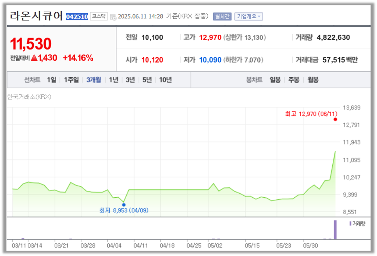Image resolution: width=377 pixels, height=256 pixels.
Task: Click the 05/02 date axis label
Action: [x=215, y=246]
